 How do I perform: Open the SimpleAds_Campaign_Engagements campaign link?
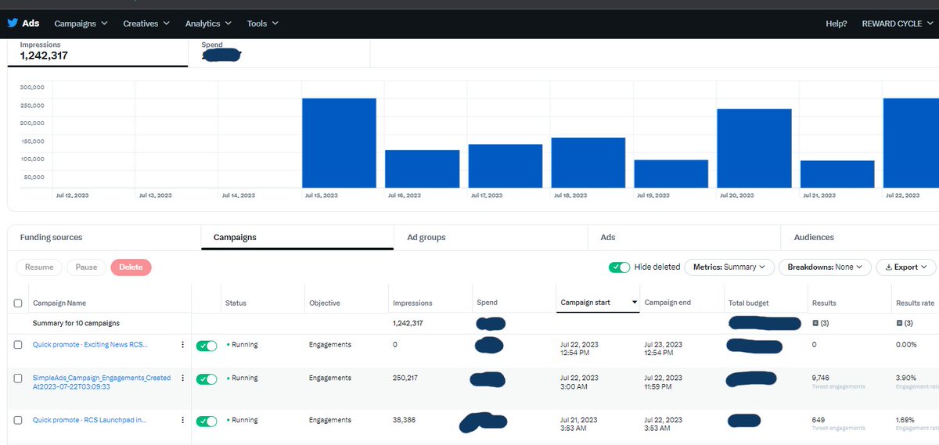coord(102,382)
